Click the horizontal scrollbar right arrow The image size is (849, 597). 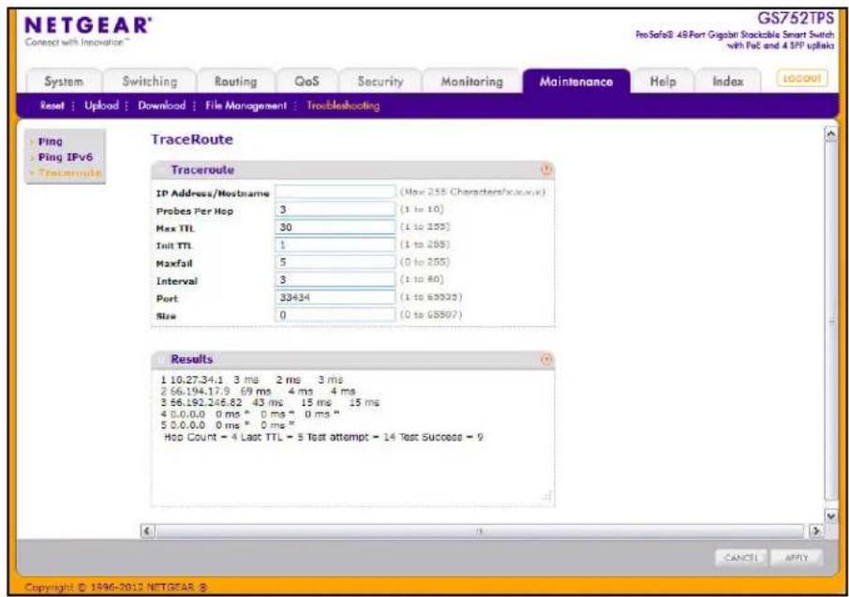tap(815, 530)
